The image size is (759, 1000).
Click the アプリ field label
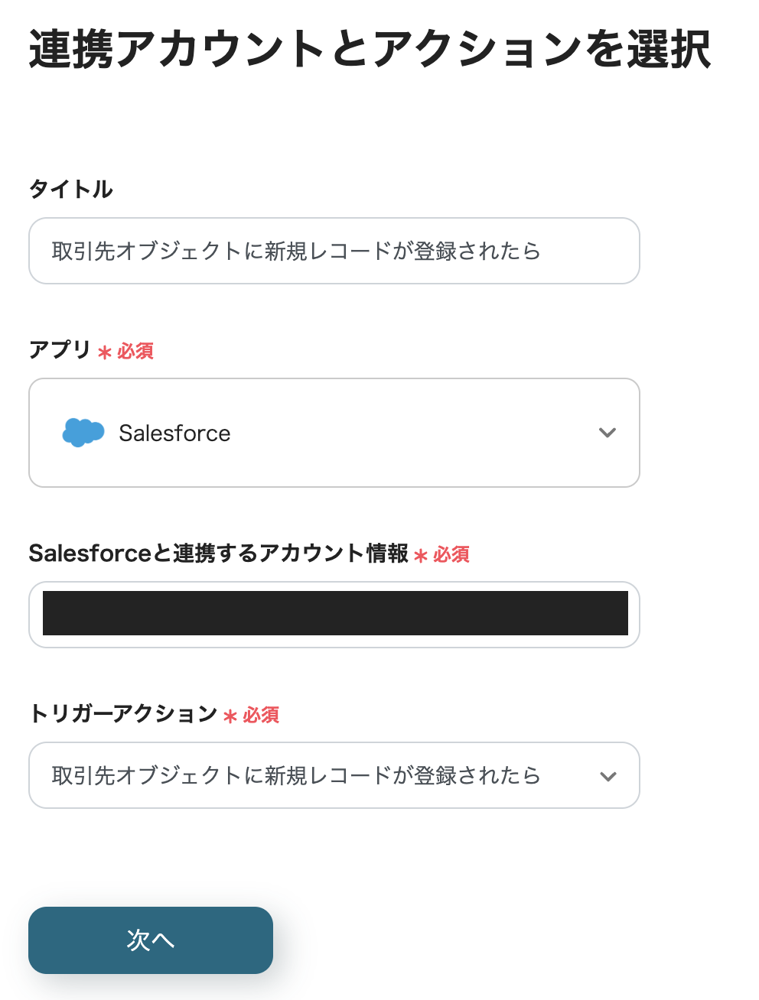[60, 350]
